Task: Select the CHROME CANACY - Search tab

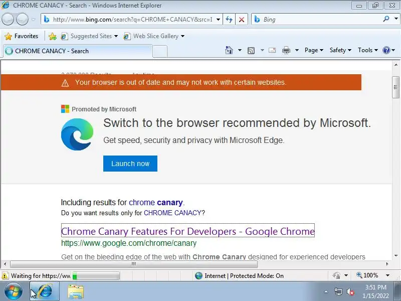Action: (78, 51)
